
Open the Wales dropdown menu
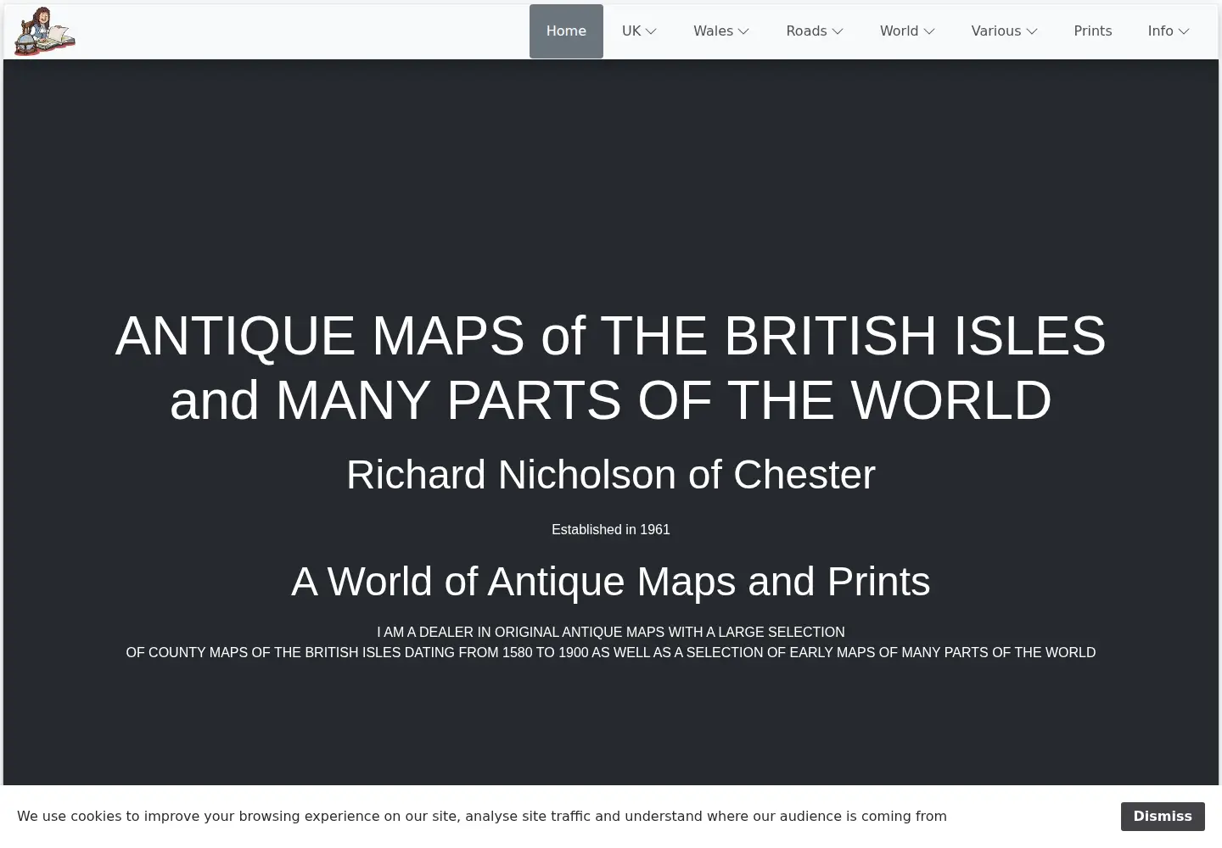click(x=721, y=31)
